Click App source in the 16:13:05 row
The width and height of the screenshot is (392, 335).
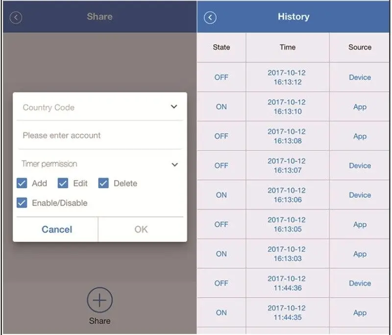(360, 225)
